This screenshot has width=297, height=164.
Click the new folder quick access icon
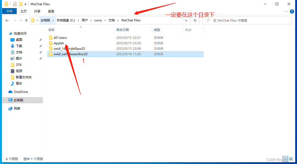pos(21,4)
